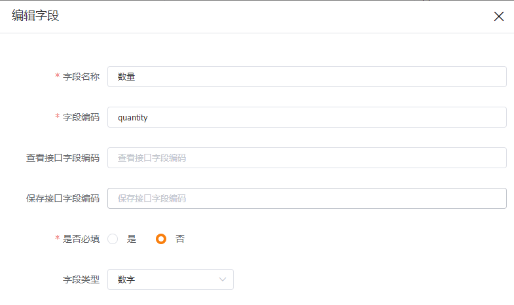Viewport: 514px width, 305px height.
Task: Click the 字段类型 form label
Action: click(81, 279)
